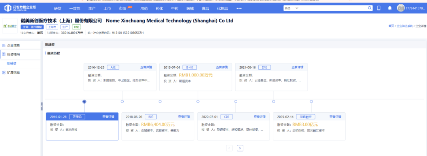Open the more menu ellipsis icon
The height and width of the screenshot is (156, 427).
239,8
